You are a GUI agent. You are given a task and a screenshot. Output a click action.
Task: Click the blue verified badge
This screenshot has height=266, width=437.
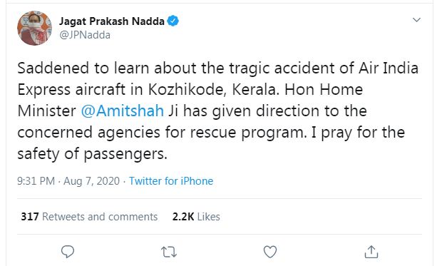173,21
